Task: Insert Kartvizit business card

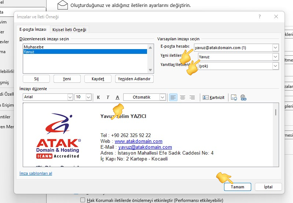Action: 213,97
